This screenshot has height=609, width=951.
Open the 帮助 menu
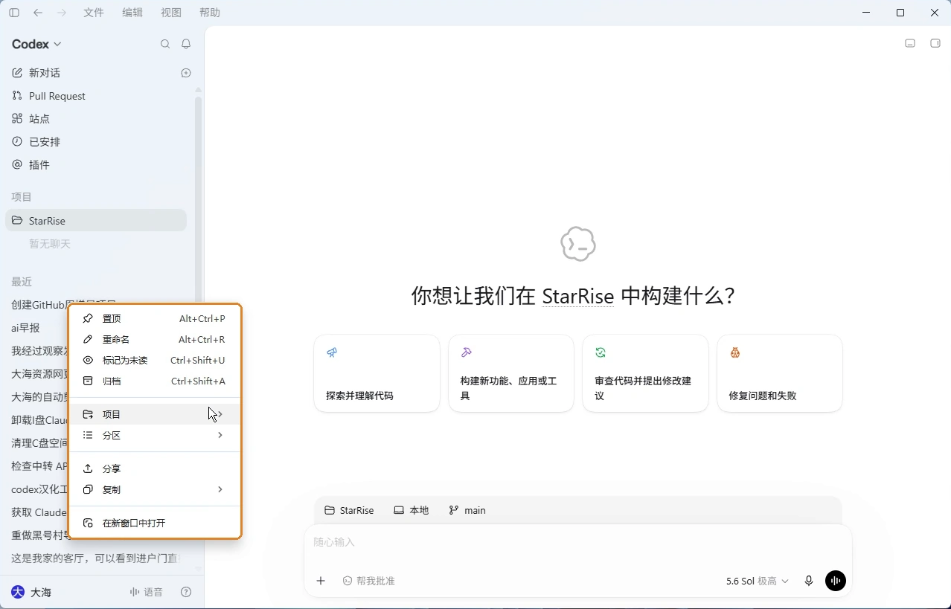pos(210,13)
